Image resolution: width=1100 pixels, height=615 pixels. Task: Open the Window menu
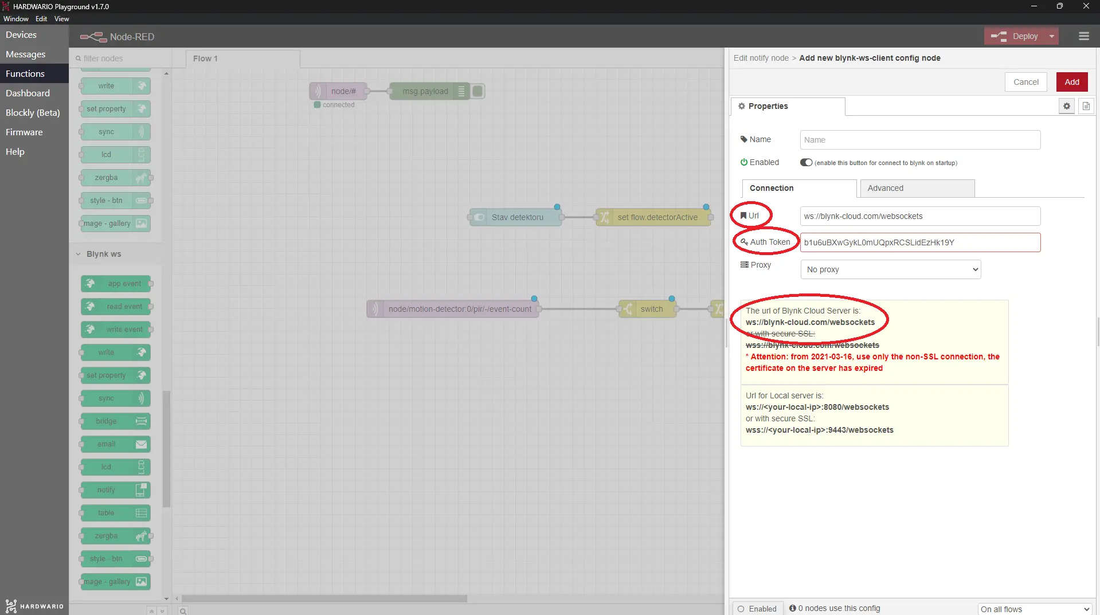[16, 19]
